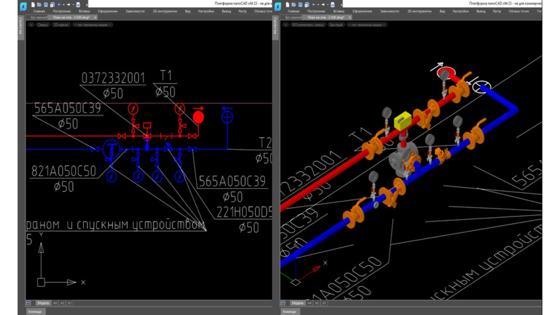Open the 'Быстрый' visual style dropdown in right viewport
This screenshot has height=315, width=560.
click(x=336, y=25)
